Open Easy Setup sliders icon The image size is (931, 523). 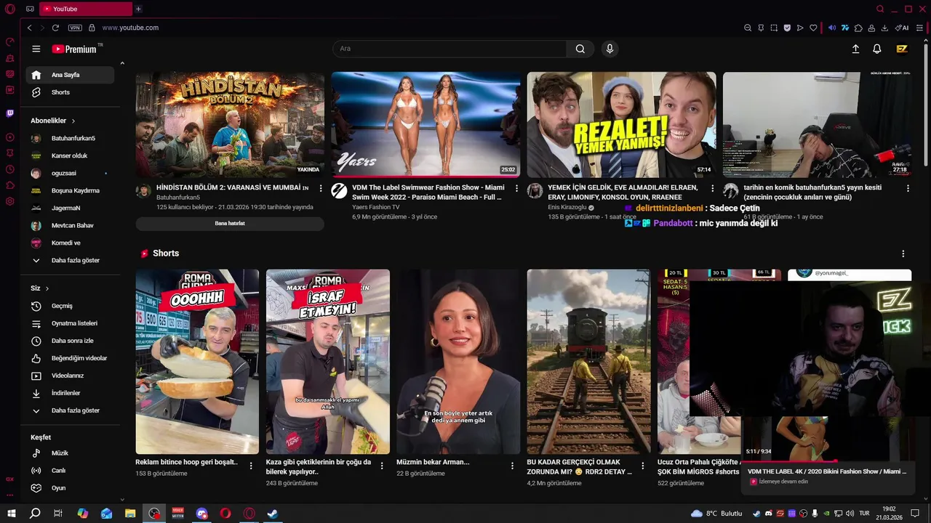click(x=920, y=28)
